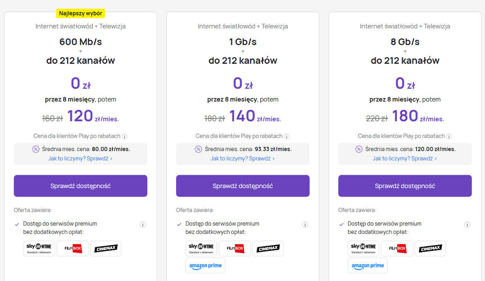This screenshot has width=485, height=281.
Task: Check availability for 600 Mb/s plan
Action: (81, 186)
